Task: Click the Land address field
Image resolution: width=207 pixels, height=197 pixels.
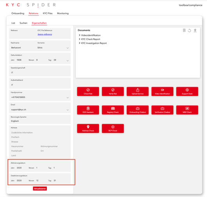Action: (x=13, y=156)
